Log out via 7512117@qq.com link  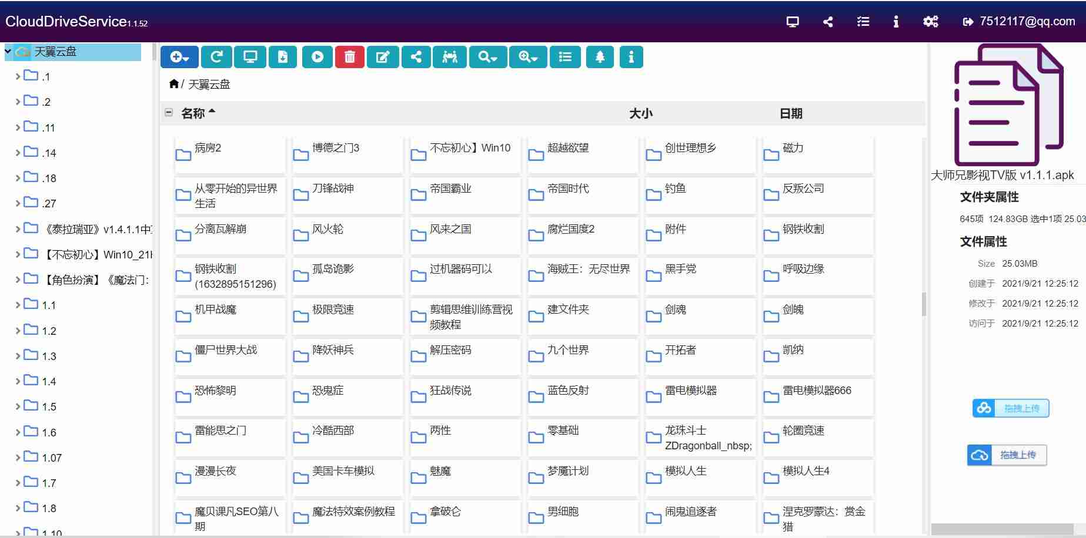tap(1019, 22)
